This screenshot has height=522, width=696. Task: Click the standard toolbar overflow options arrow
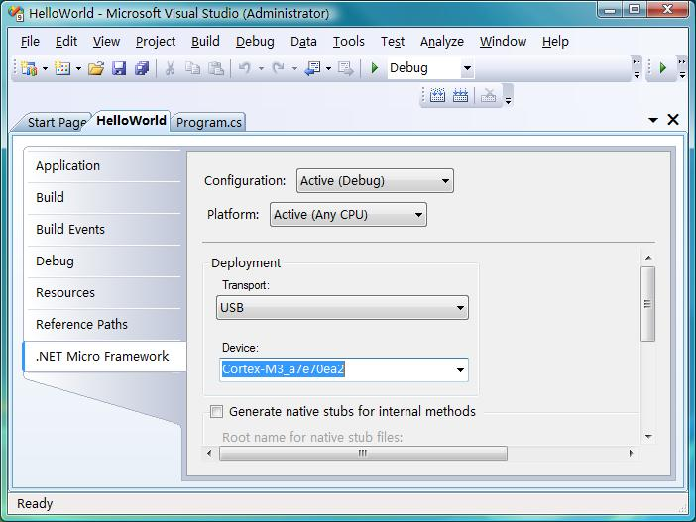click(x=637, y=68)
